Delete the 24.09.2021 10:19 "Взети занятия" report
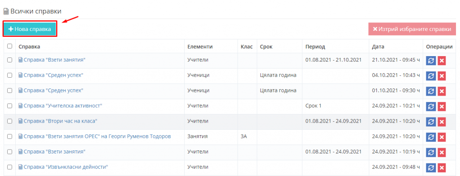This screenshot has height=176, width=460. [442, 152]
